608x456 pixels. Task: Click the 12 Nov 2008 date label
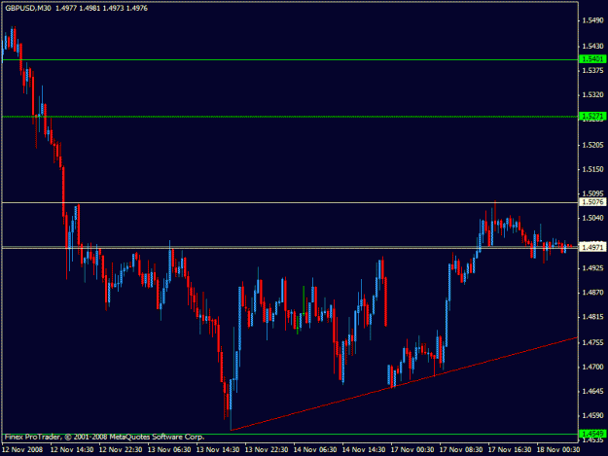click(22, 449)
